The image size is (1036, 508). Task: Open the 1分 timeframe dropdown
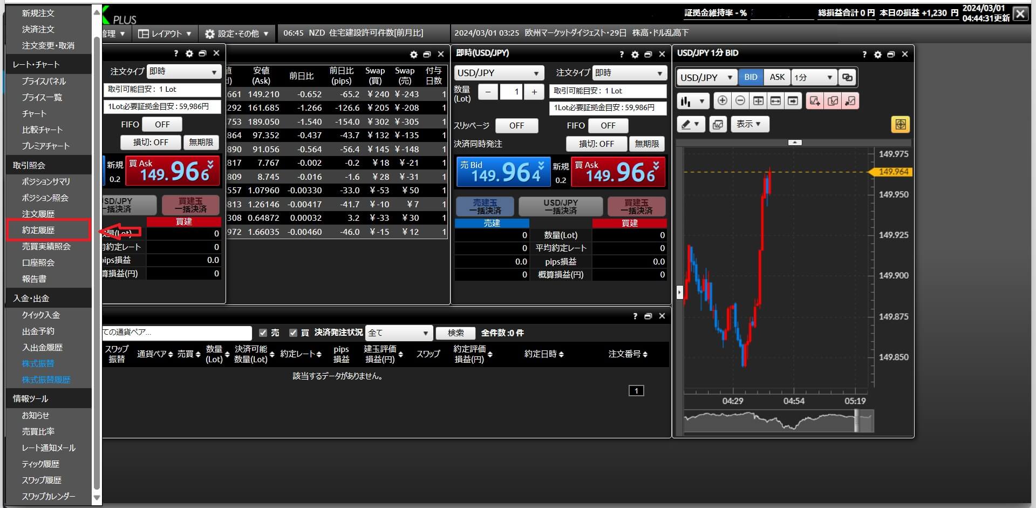(x=814, y=77)
